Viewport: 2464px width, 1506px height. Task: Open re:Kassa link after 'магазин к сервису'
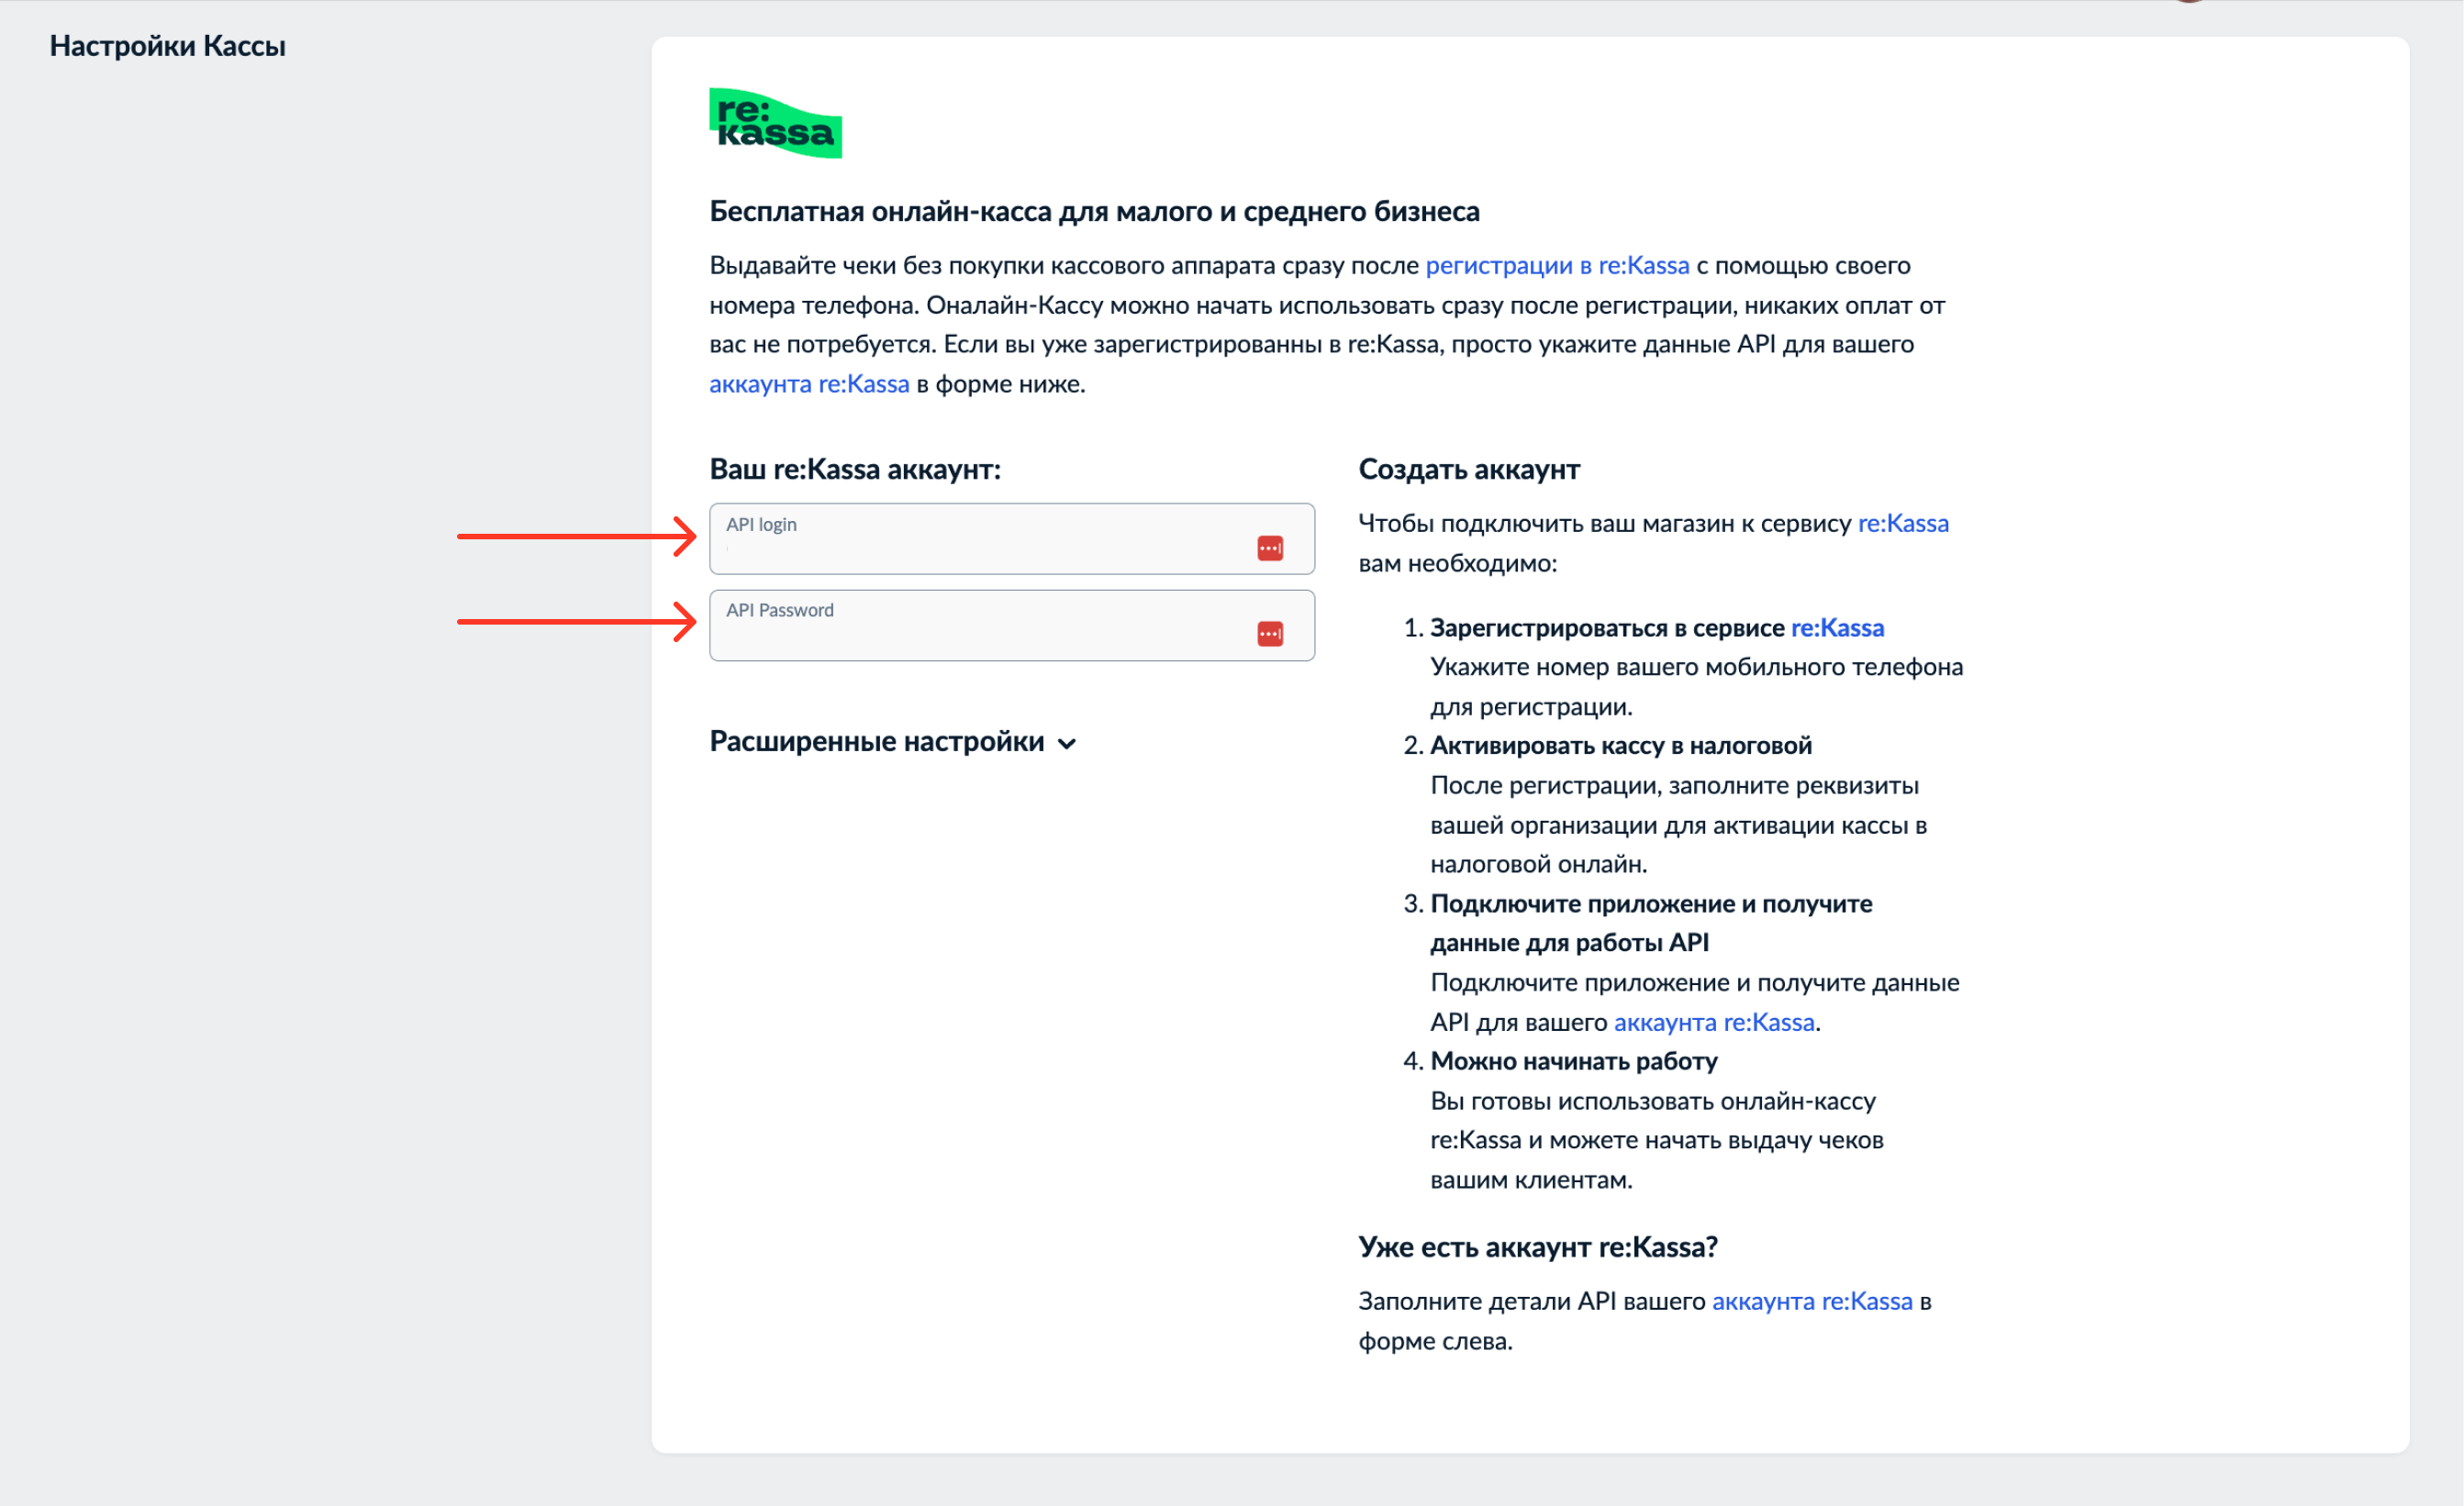click(x=1902, y=524)
